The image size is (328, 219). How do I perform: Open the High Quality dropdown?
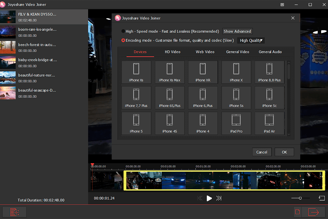[x=250, y=40]
